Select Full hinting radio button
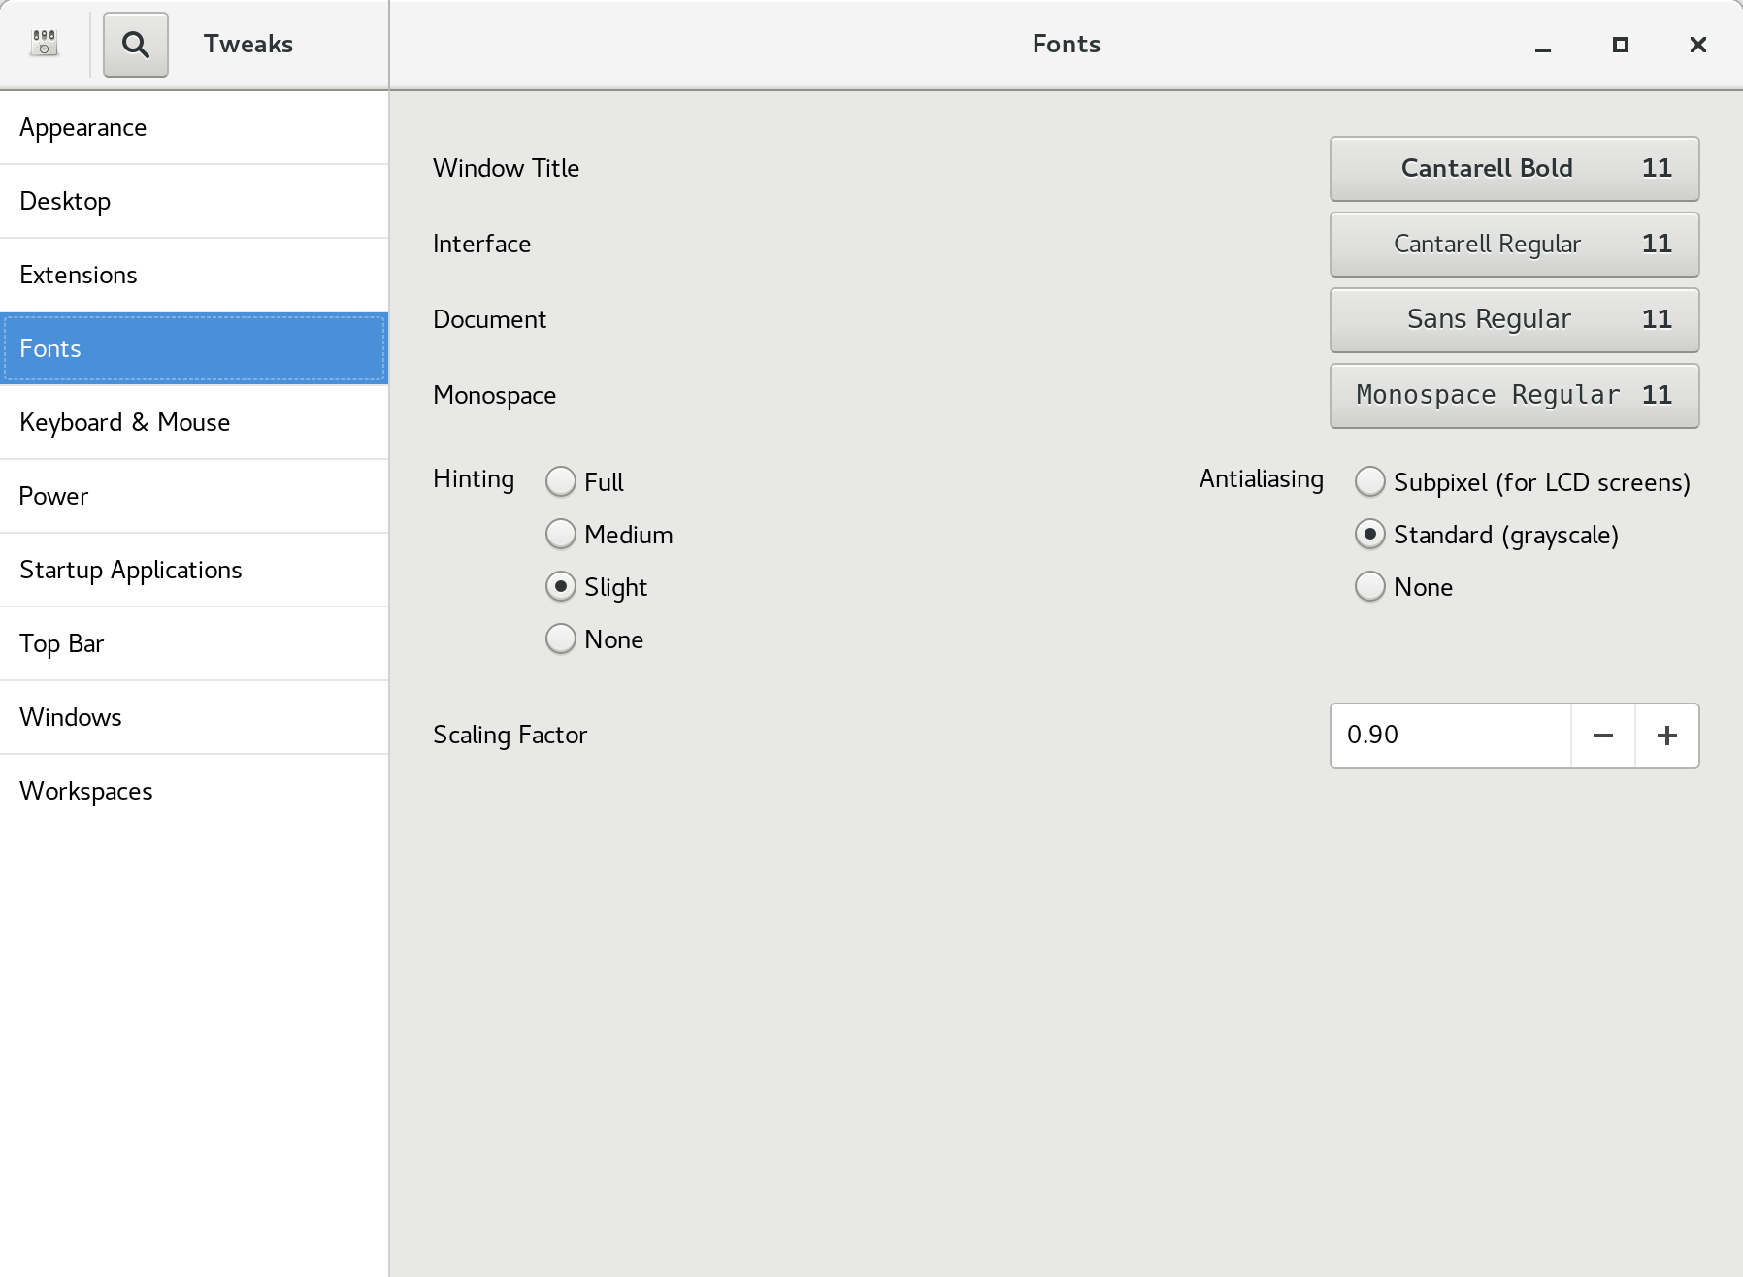This screenshot has width=1743, height=1277. pos(561,482)
